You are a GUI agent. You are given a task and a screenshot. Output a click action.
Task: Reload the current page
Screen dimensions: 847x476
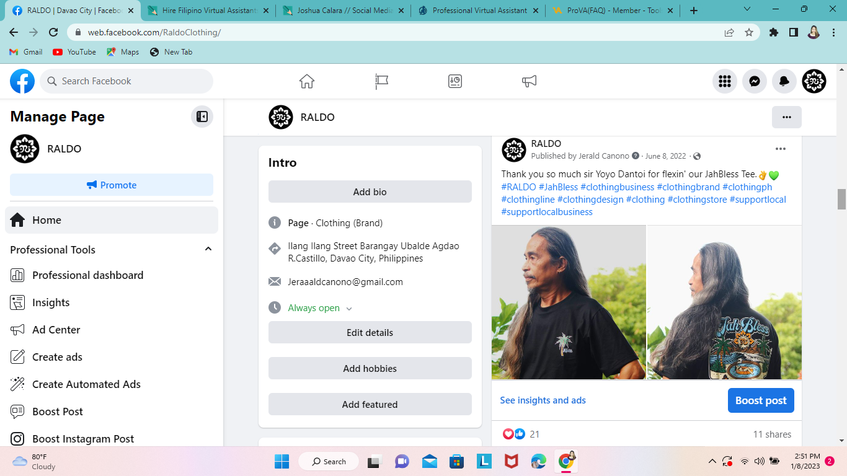coord(53,33)
